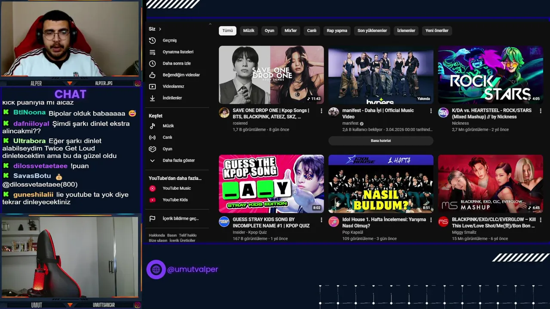Viewport: 550px width, 309px height.
Task: Open options menu for Idol House video
Action: click(431, 220)
